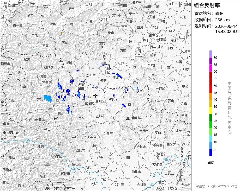Click the map approval number GS京 (2022) 0372号

(x=216, y=186)
